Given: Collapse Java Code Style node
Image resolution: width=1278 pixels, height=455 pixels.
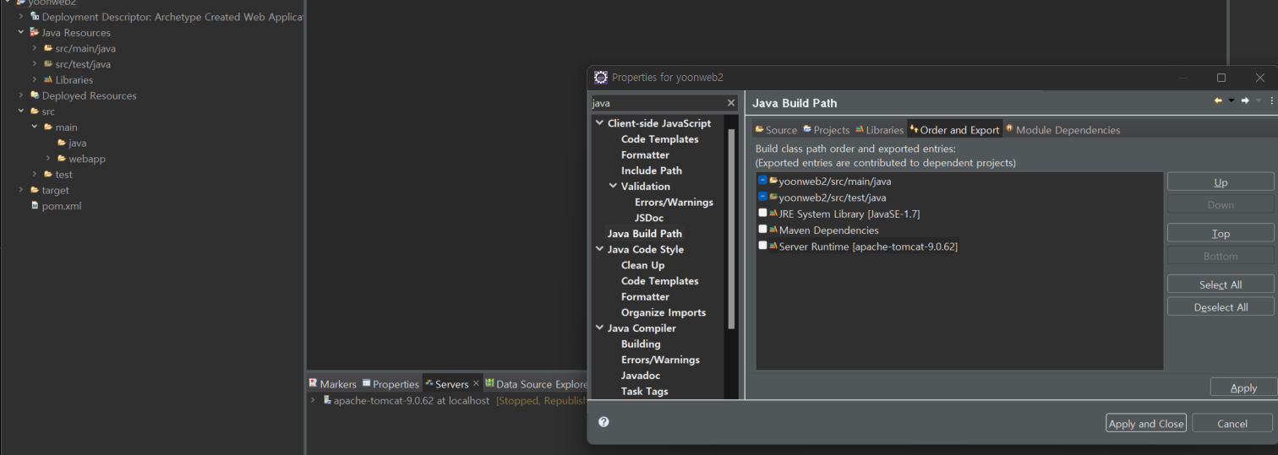Looking at the screenshot, I should 599,249.
